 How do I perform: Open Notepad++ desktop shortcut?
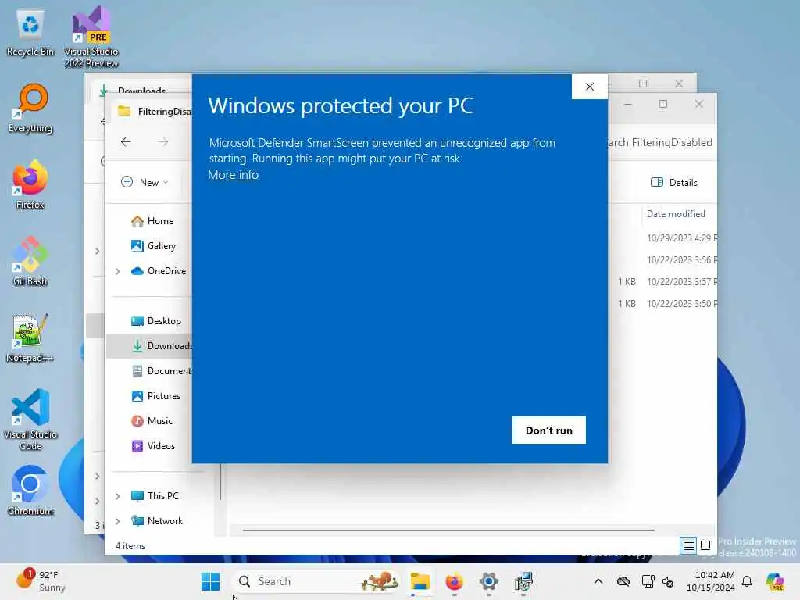30,338
